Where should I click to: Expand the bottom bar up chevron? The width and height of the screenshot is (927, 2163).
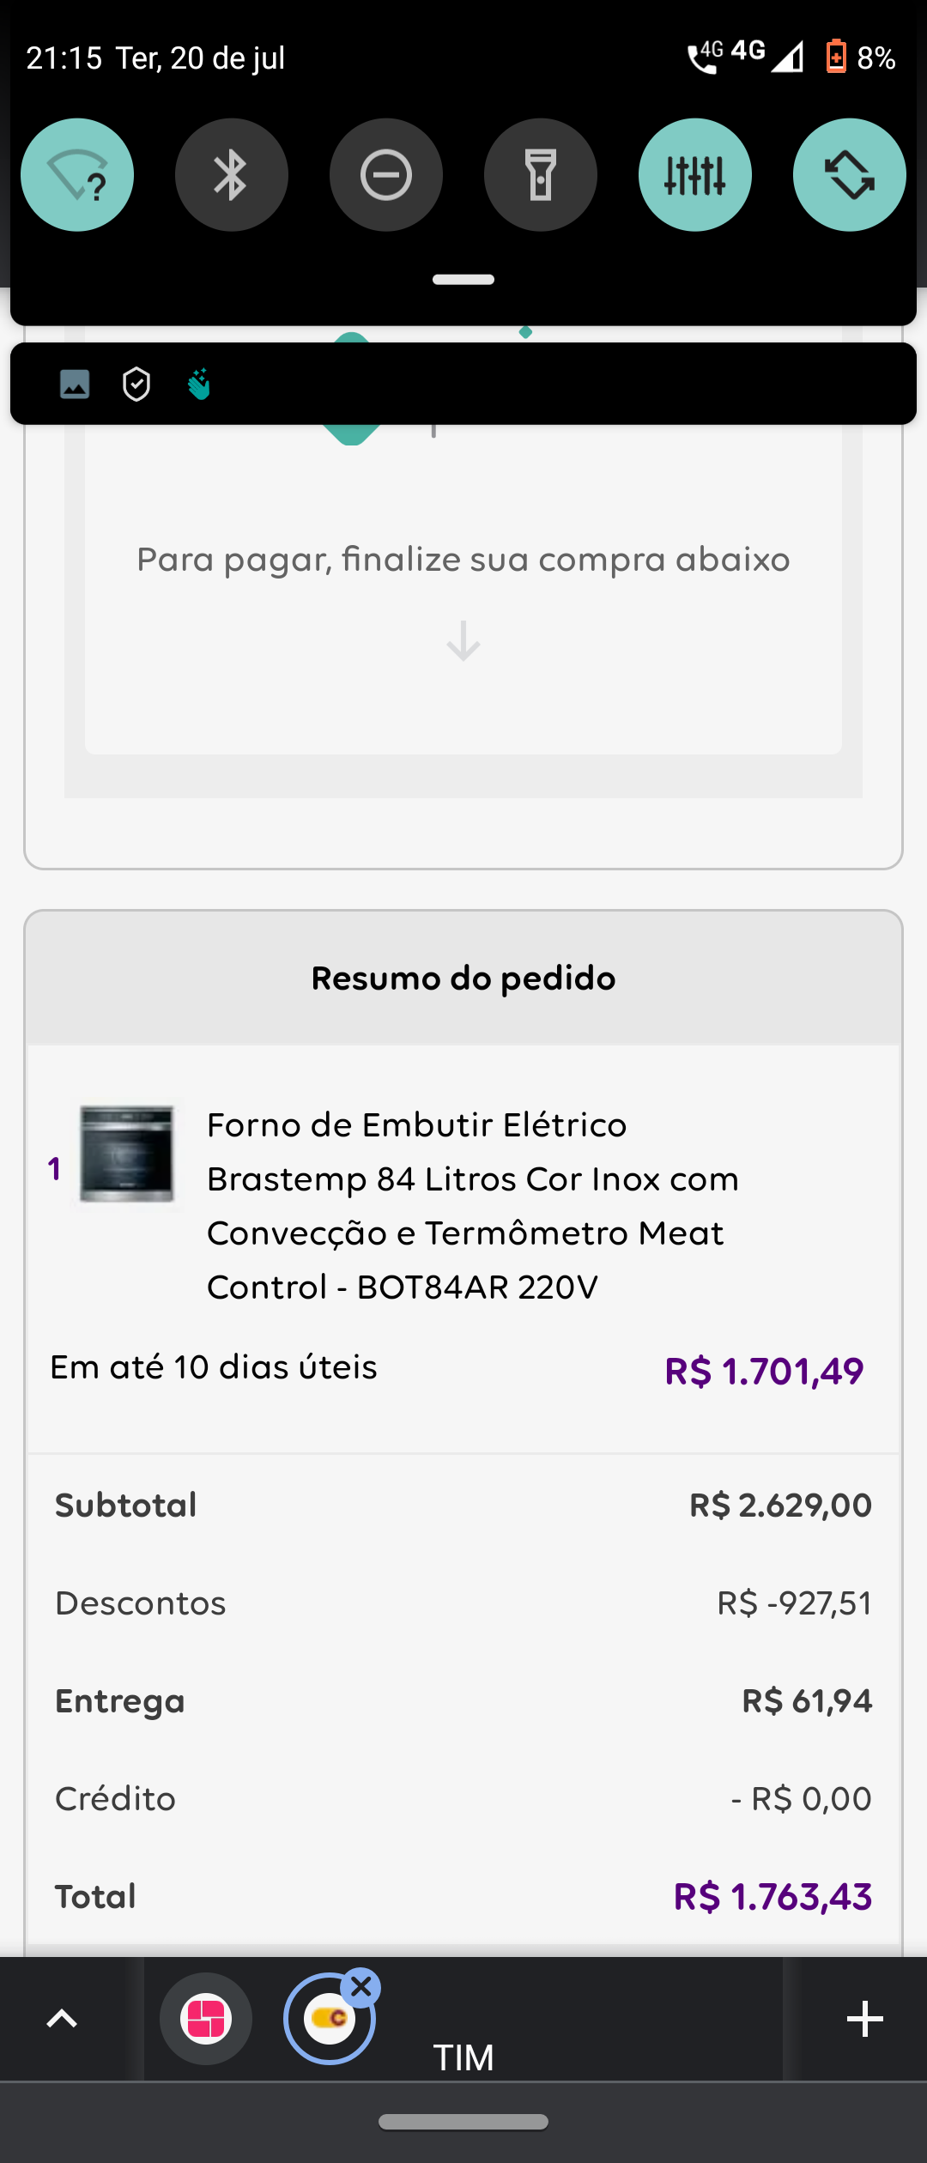point(62,2019)
